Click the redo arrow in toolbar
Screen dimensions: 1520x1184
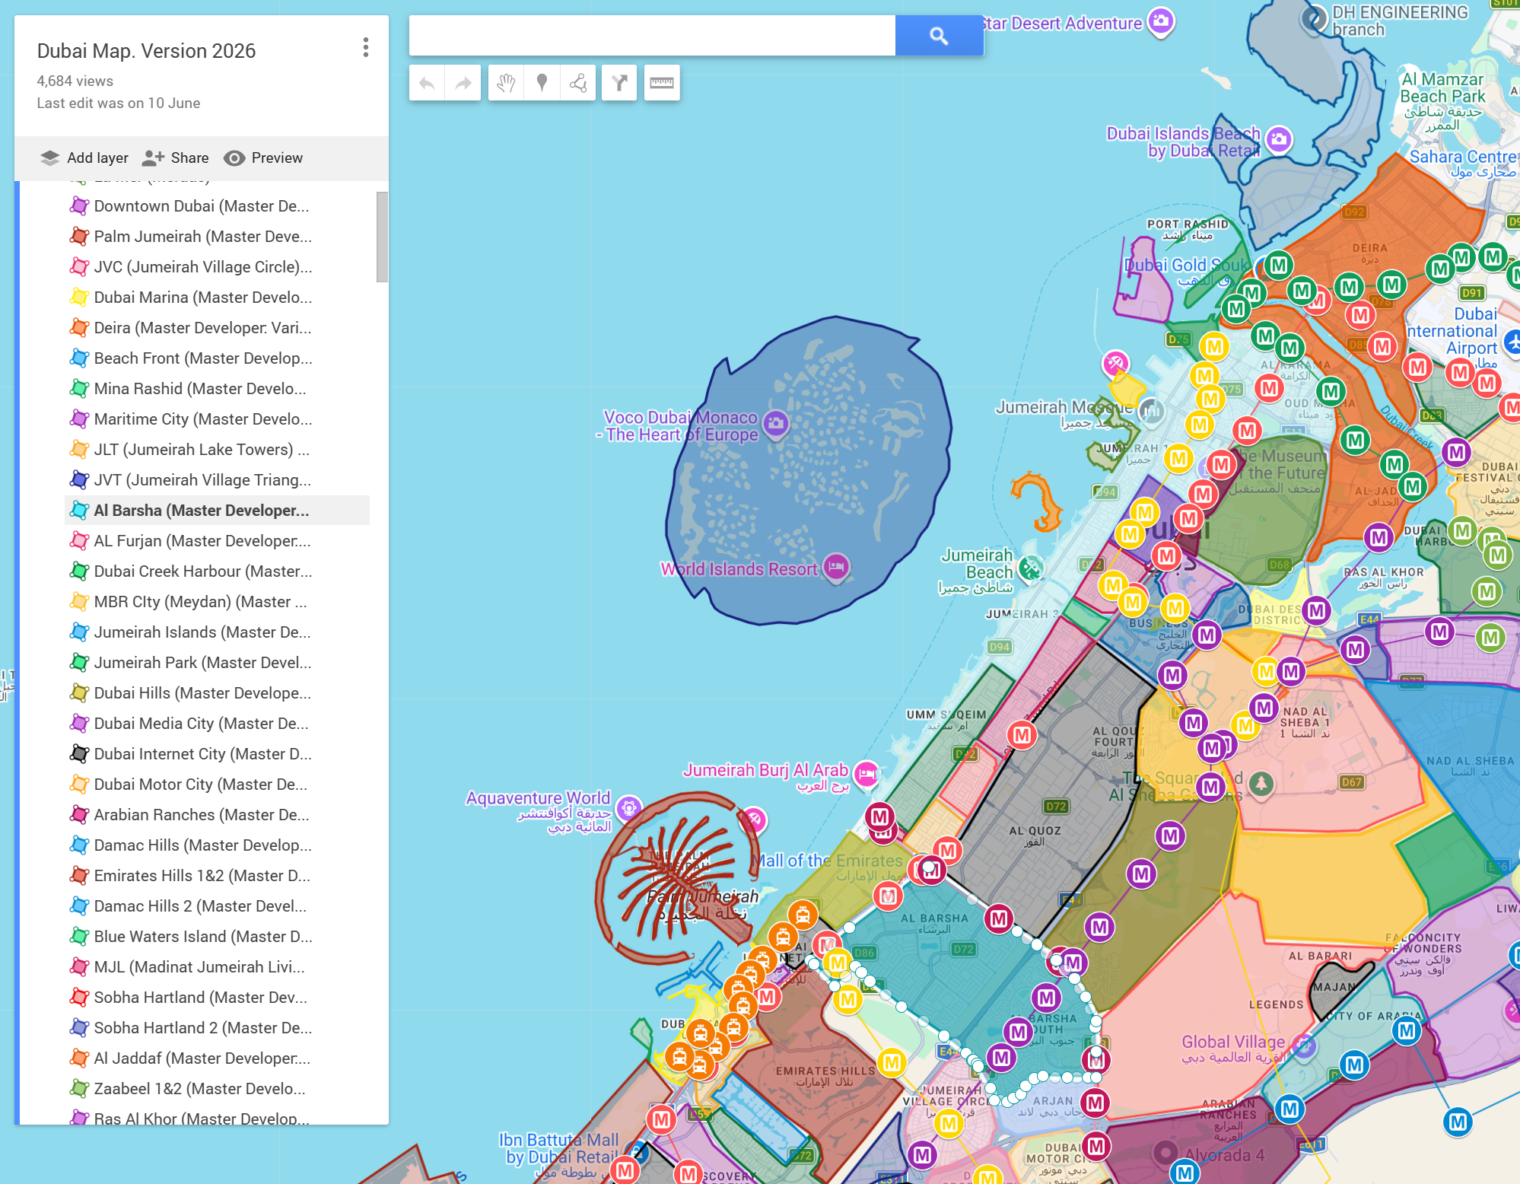point(463,83)
